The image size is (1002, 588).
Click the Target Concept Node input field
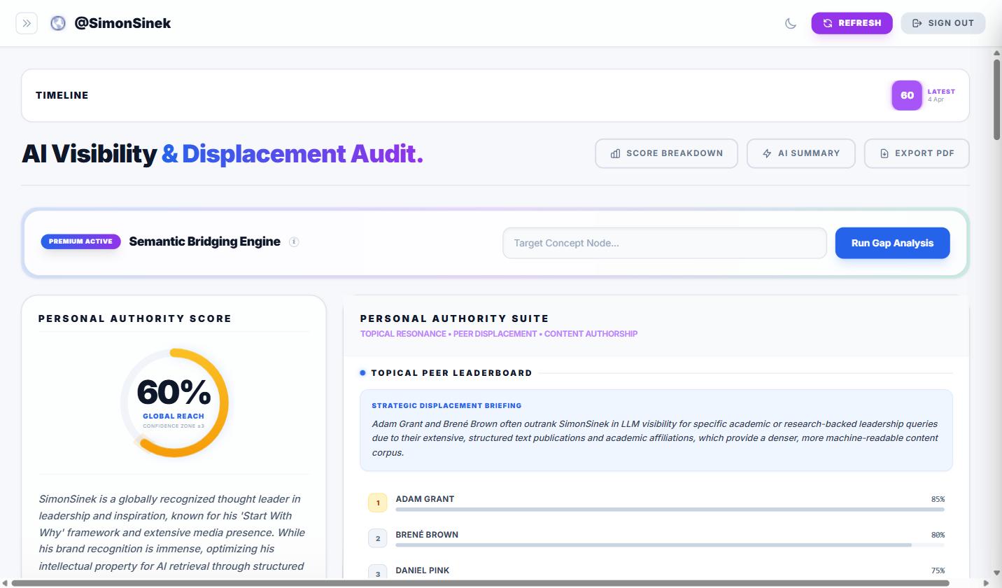[664, 243]
